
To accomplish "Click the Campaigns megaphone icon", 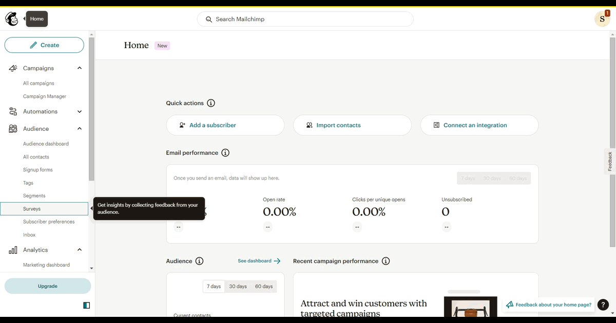I will point(13,68).
